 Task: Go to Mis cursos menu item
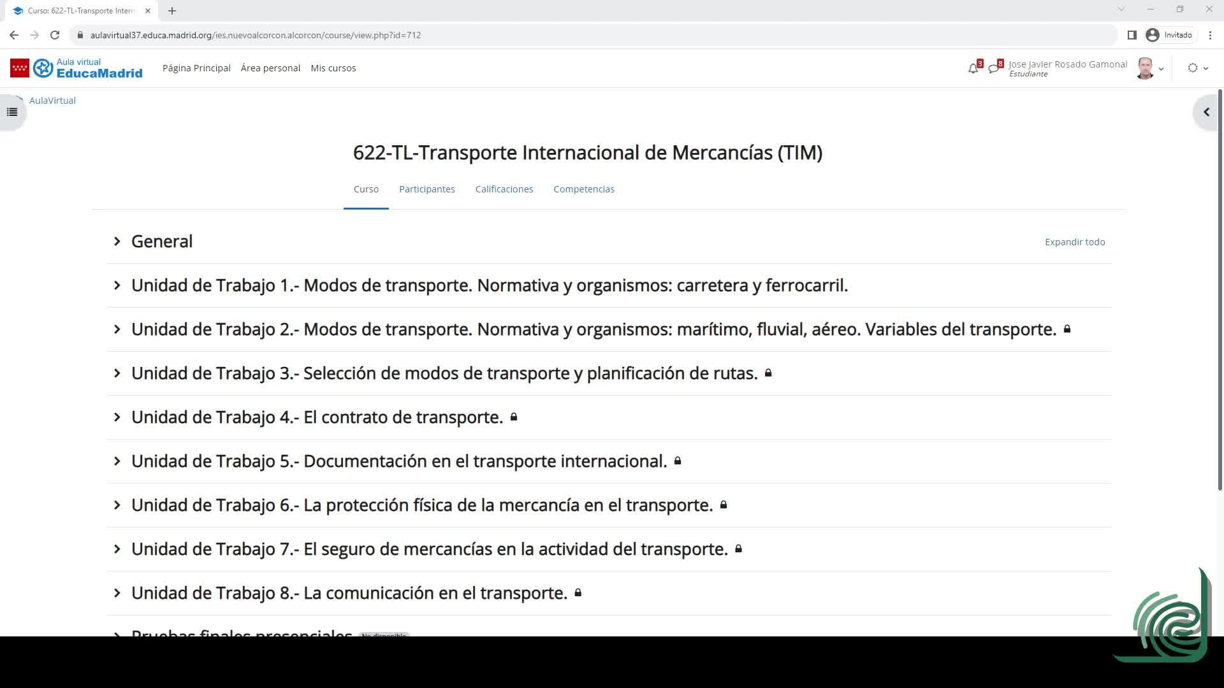333,68
